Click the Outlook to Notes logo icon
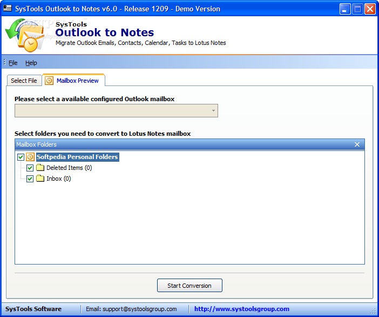379x317 pixels. 25,35
